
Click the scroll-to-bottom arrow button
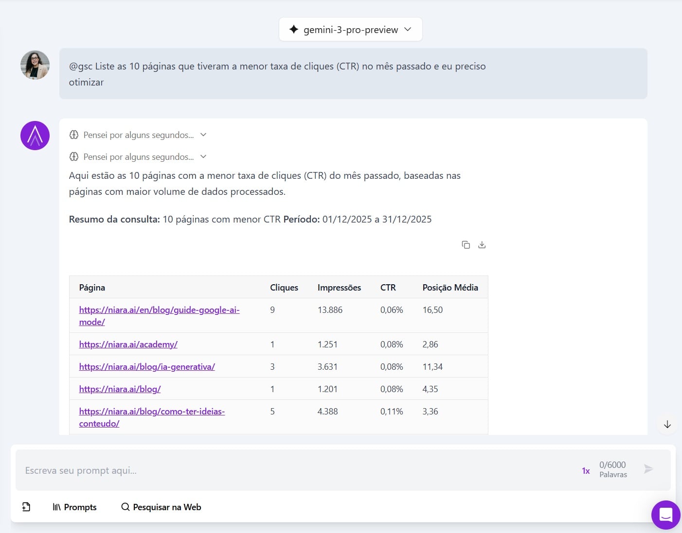point(667,425)
